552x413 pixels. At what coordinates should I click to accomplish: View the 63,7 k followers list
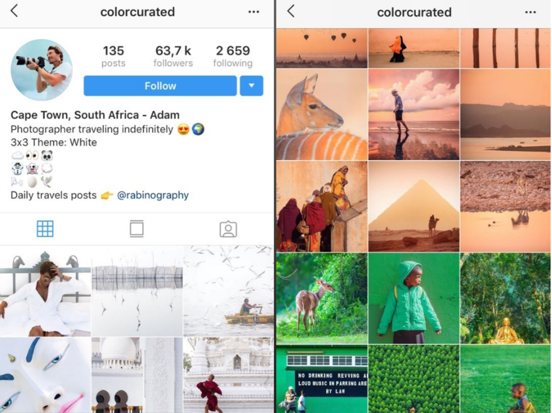pos(173,56)
